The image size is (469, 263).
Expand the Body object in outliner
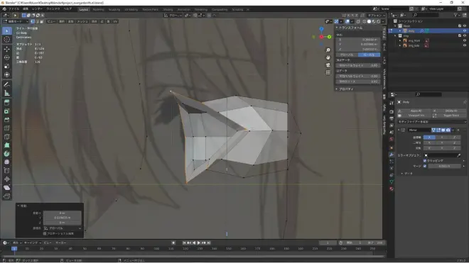coord(400,30)
